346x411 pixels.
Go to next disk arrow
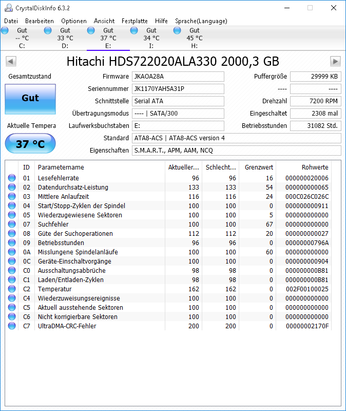coord(335,62)
